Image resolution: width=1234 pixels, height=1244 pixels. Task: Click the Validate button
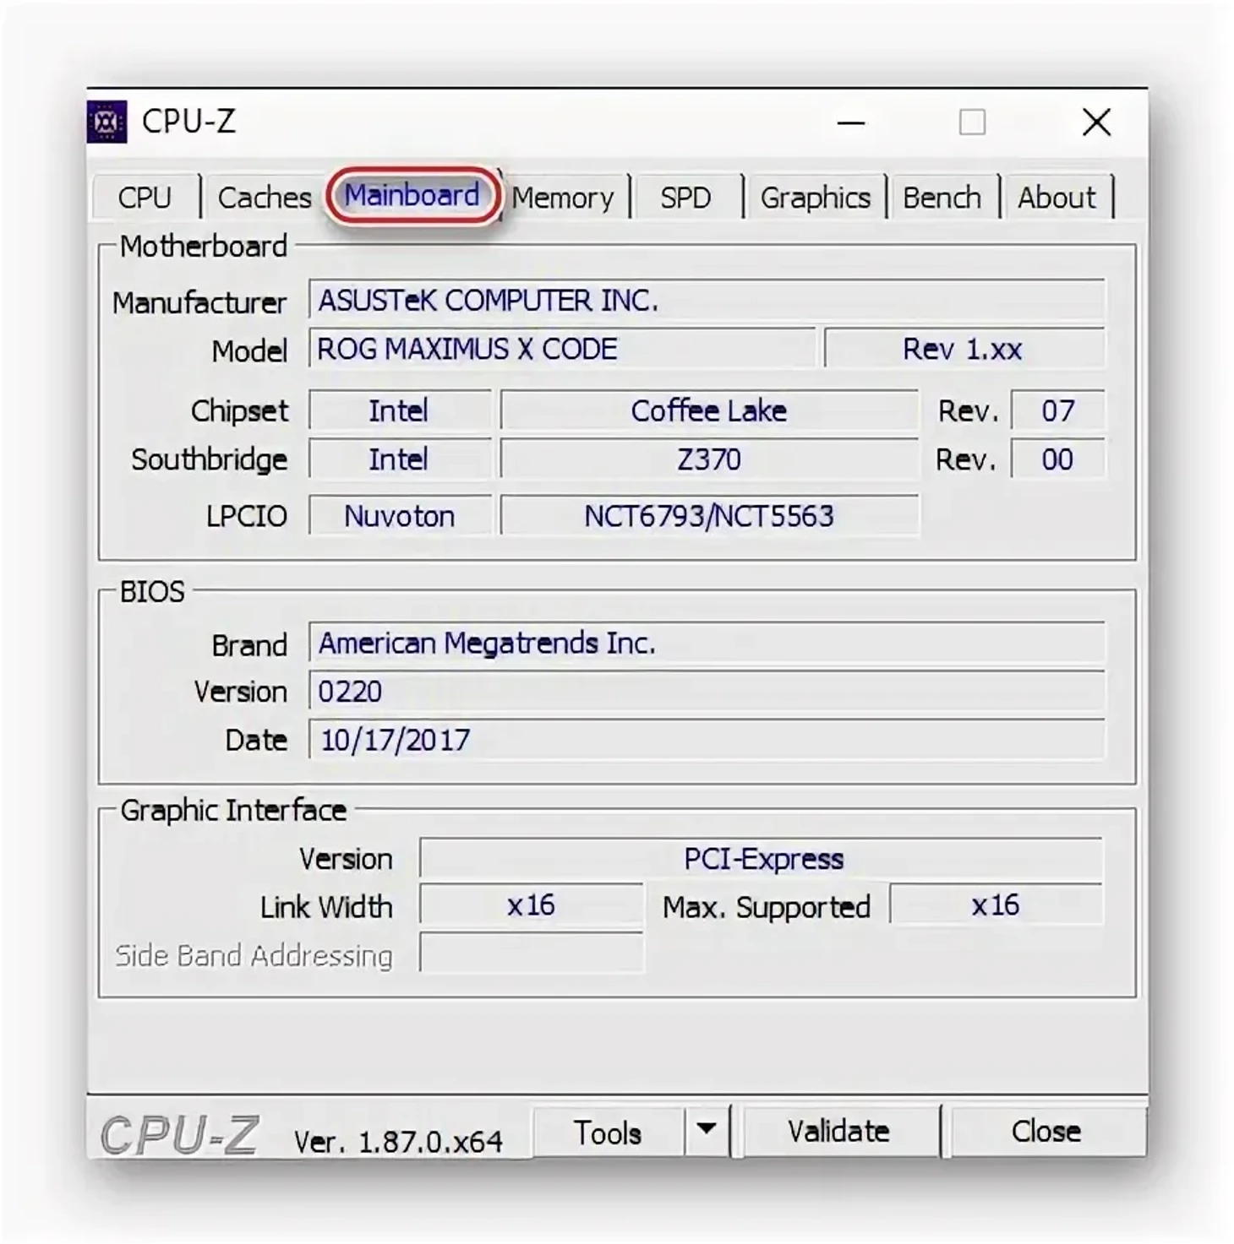(838, 1131)
